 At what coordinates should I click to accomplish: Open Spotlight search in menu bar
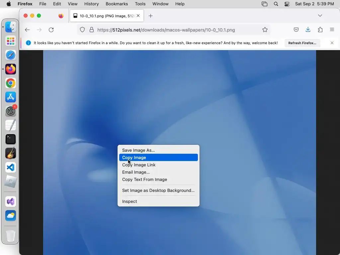(x=276, y=4)
